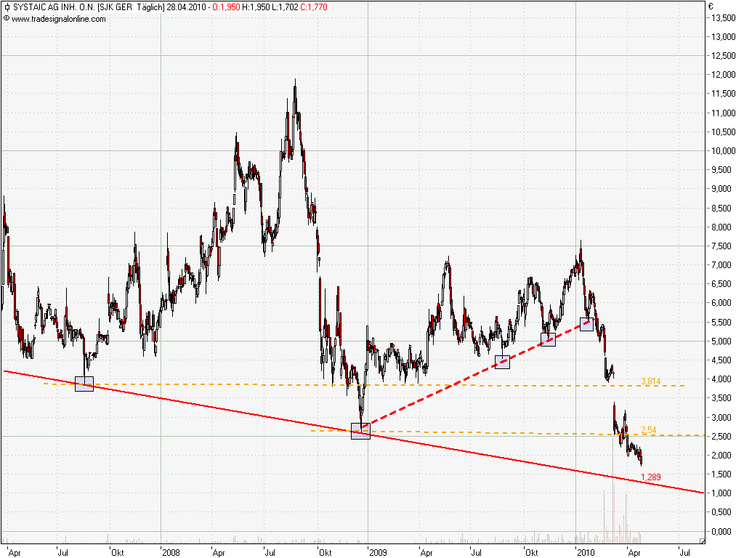Click the 2009 year label on time axis

378,552
